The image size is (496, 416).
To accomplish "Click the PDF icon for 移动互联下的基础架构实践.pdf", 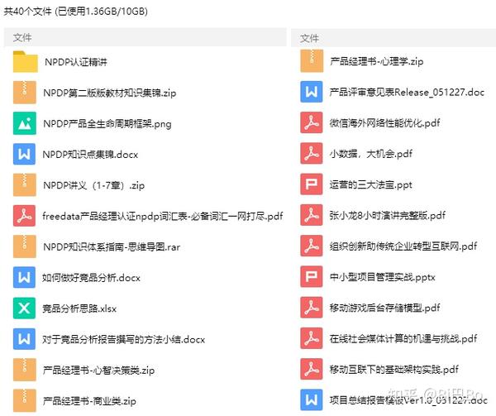I will 312,370.
